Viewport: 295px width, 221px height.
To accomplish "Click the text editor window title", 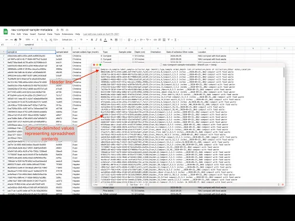I will pyautogui.click(x=189, y=64).
